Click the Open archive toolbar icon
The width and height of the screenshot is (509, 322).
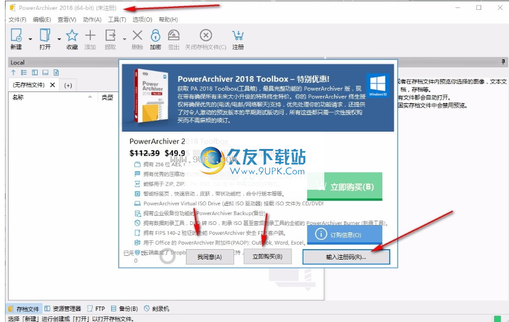point(45,35)
